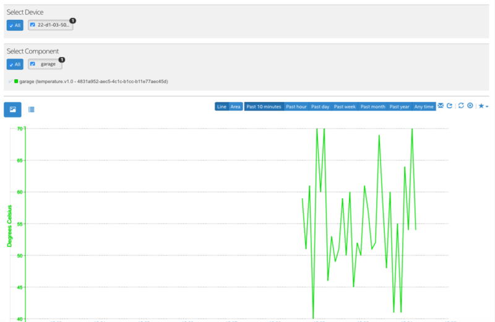The width and height of the screenshot is (495, 322).
Task: Click the green garage legend swatch
Action: 16,81
